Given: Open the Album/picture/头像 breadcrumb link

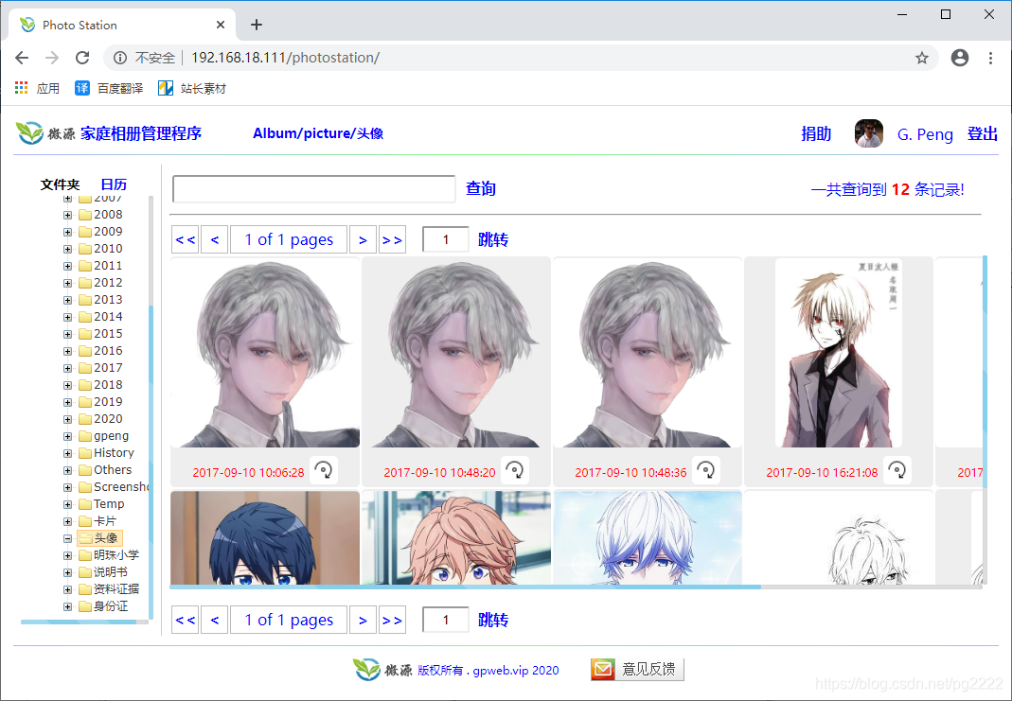Looking at the screenshot, I should [x=317, y=133].
